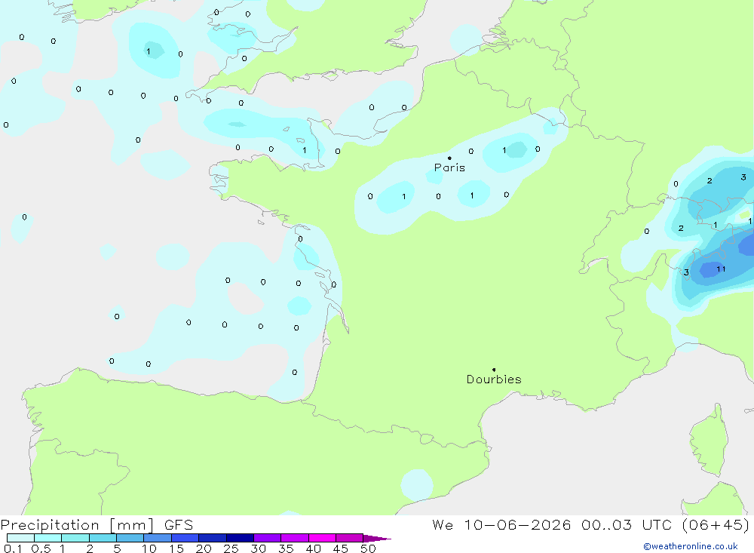Click the 11 mm value on the map
The width and height of the screenshot is (754, 553).
[721, 269]
